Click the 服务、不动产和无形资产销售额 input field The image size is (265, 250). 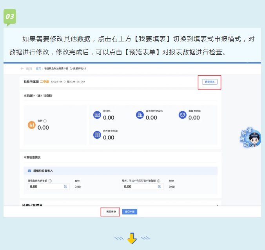click(x=139, y=187)
